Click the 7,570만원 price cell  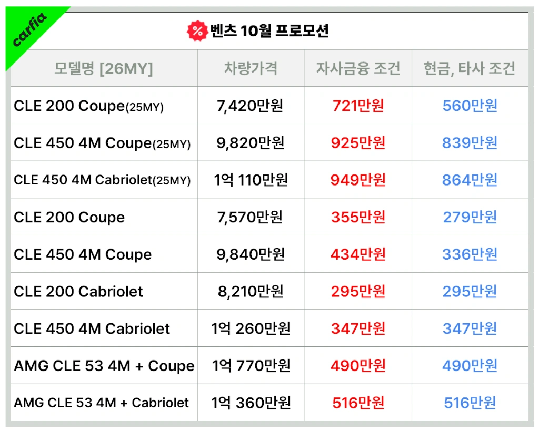(251, 217)
